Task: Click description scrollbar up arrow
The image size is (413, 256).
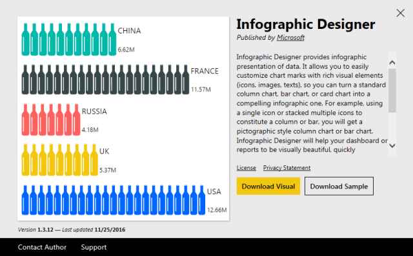Action: point(392,62)
